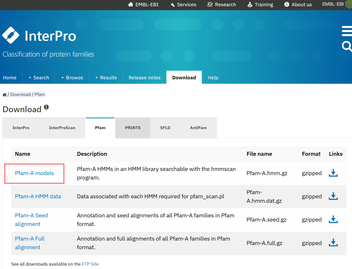The image size is (352, 269).
Task: Open the Pfam-A Seed alignment link
Action: [31, 220]
